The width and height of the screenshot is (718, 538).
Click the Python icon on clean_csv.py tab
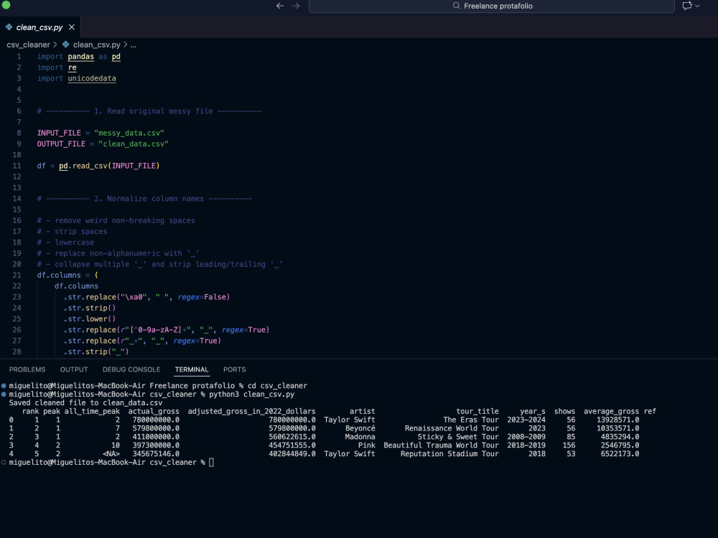[x=9, y=27]
